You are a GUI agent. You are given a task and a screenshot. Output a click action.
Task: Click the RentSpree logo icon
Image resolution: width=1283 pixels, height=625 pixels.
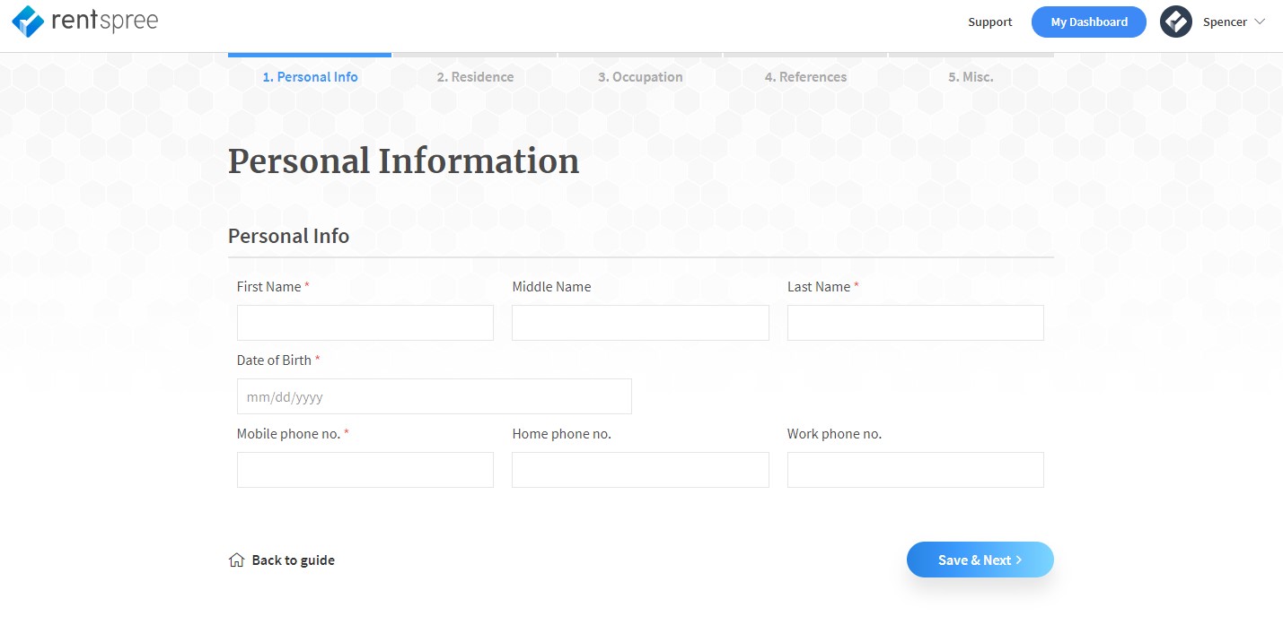(x=28, y=22)
